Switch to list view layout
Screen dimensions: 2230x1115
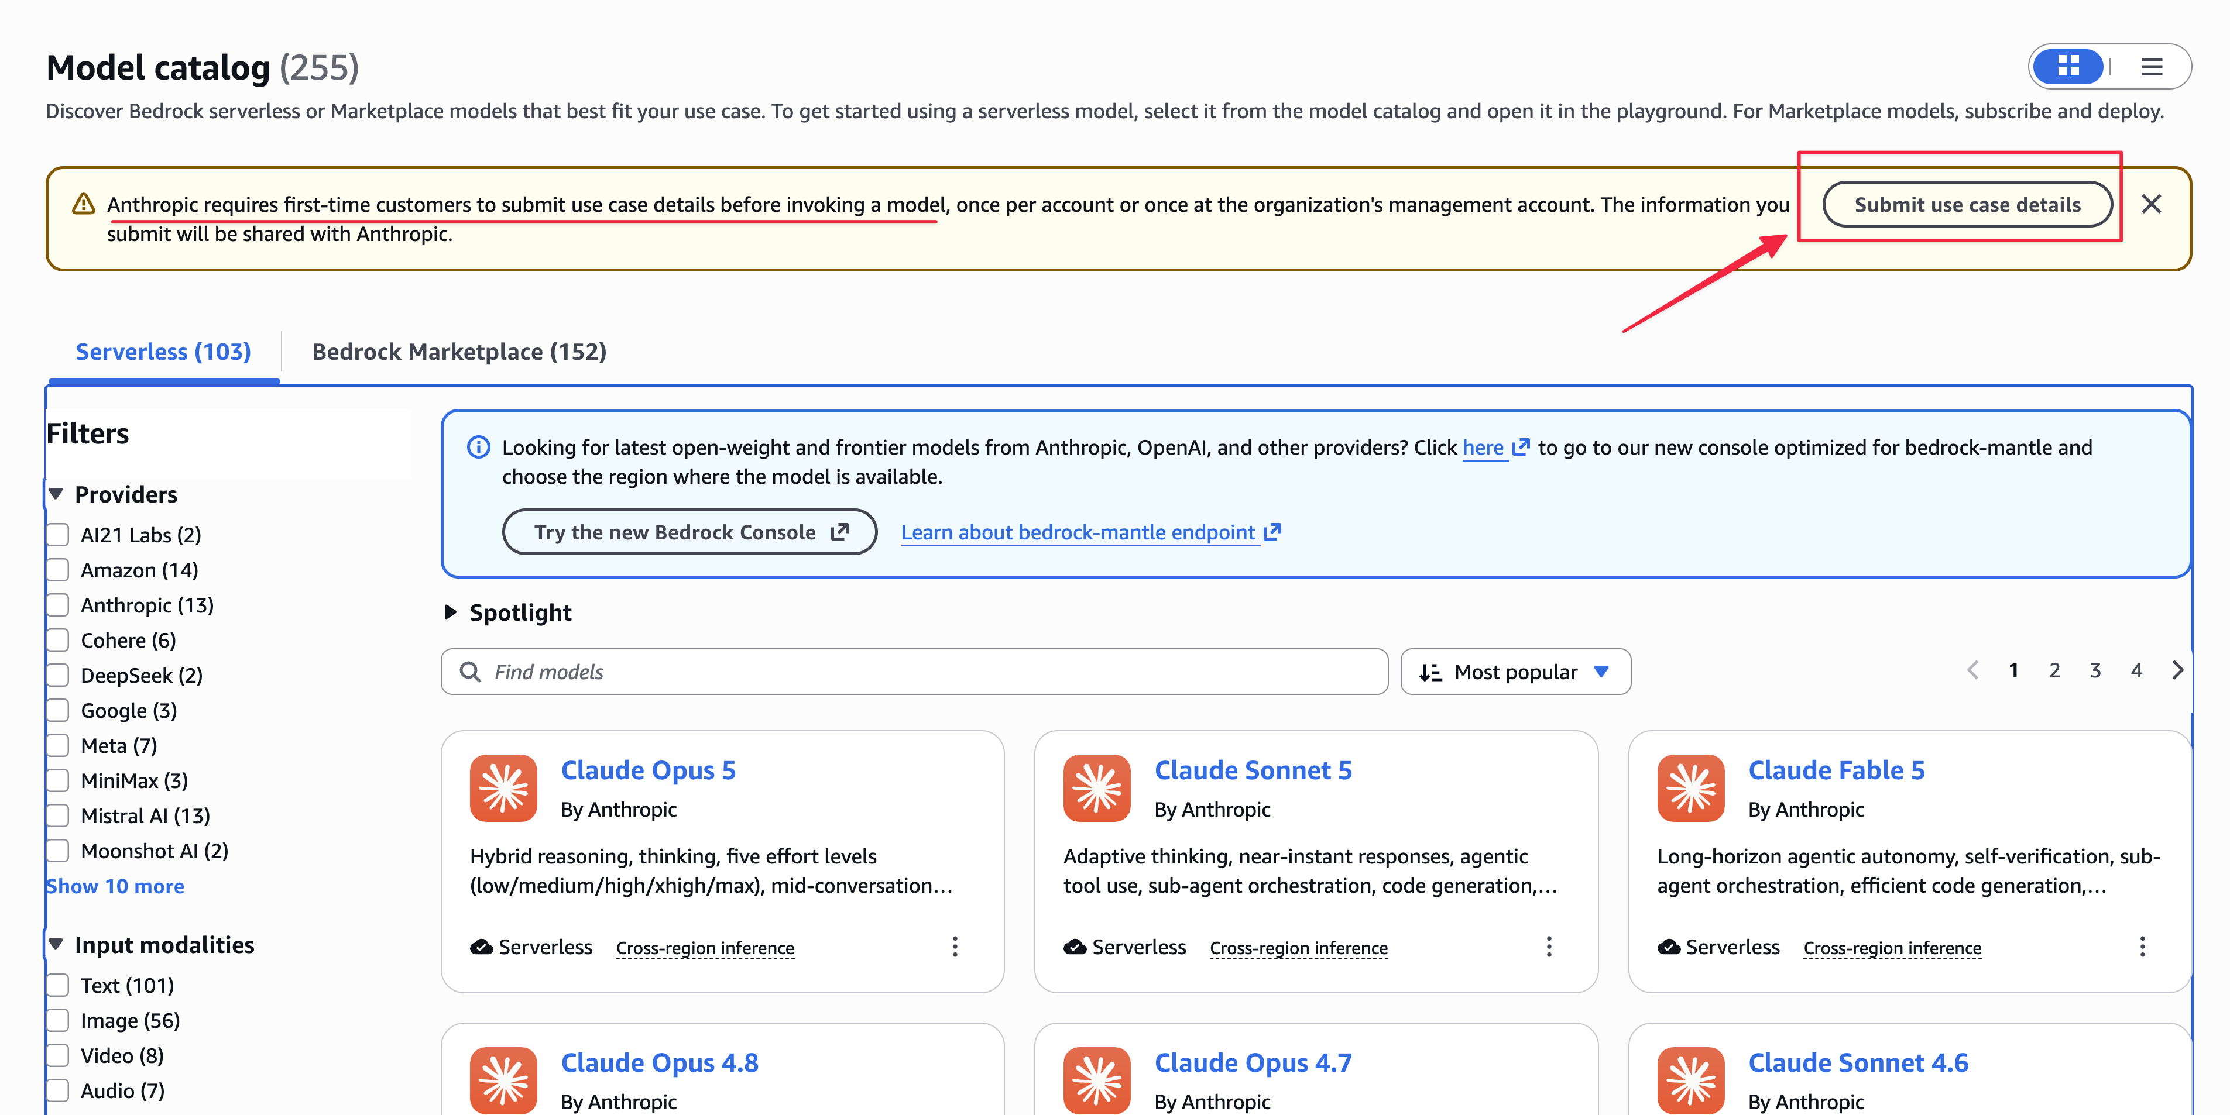2152,67
